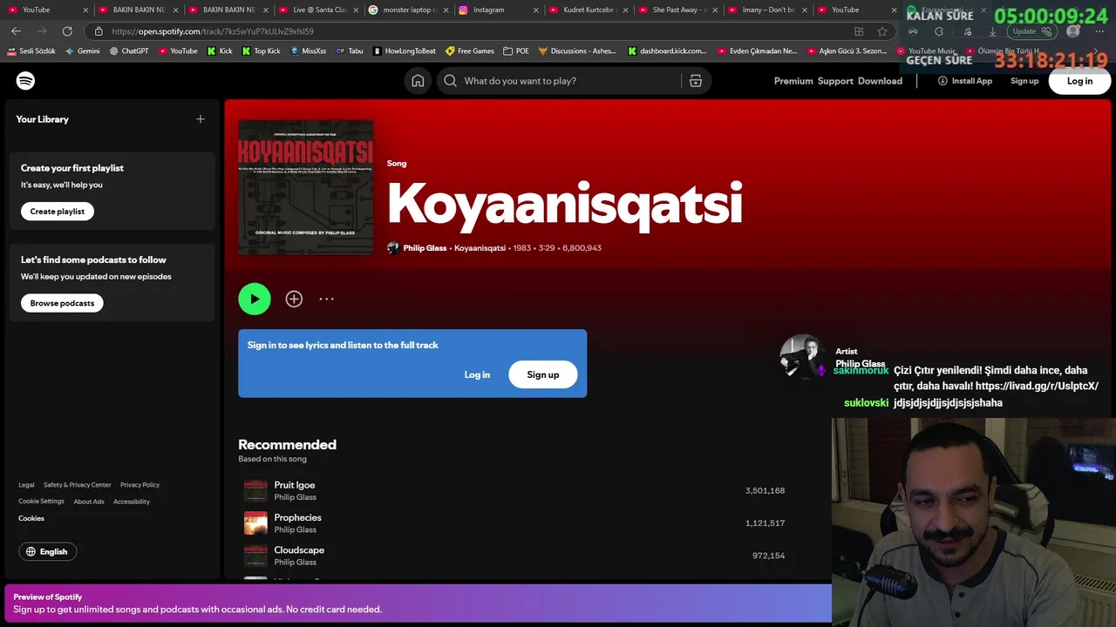Open more options for Koyaanisqatsi
Screen dimensions: 1116x627
coord(326,299)
